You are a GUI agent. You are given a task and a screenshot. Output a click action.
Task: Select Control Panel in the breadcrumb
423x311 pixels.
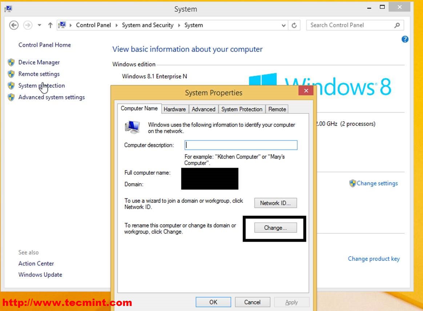pyautogui.click(x=93, y=25)
